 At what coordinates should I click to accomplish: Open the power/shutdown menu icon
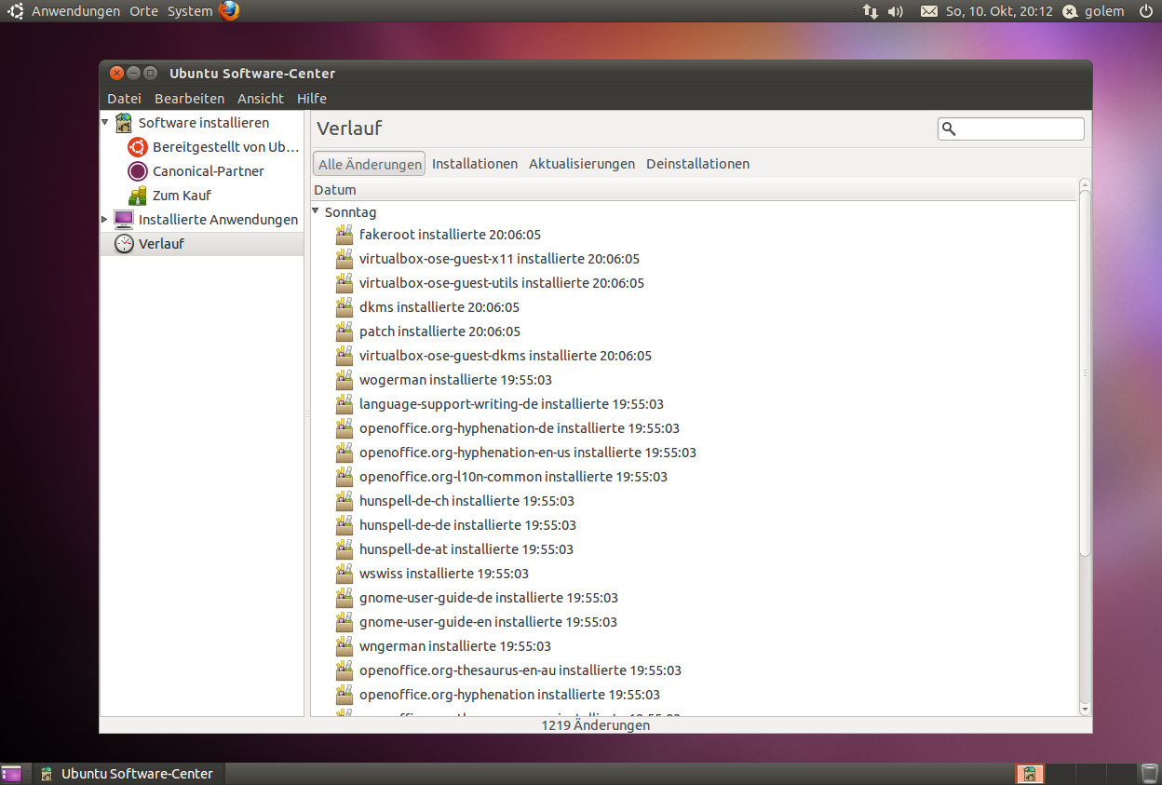pyautogui.click(x=1145, y=11)
